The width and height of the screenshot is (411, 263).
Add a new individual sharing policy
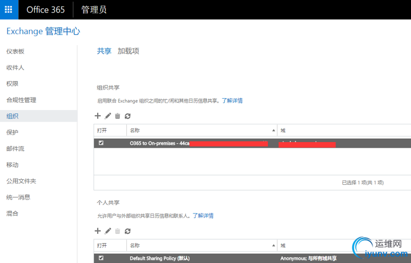(x=98, y=231)
